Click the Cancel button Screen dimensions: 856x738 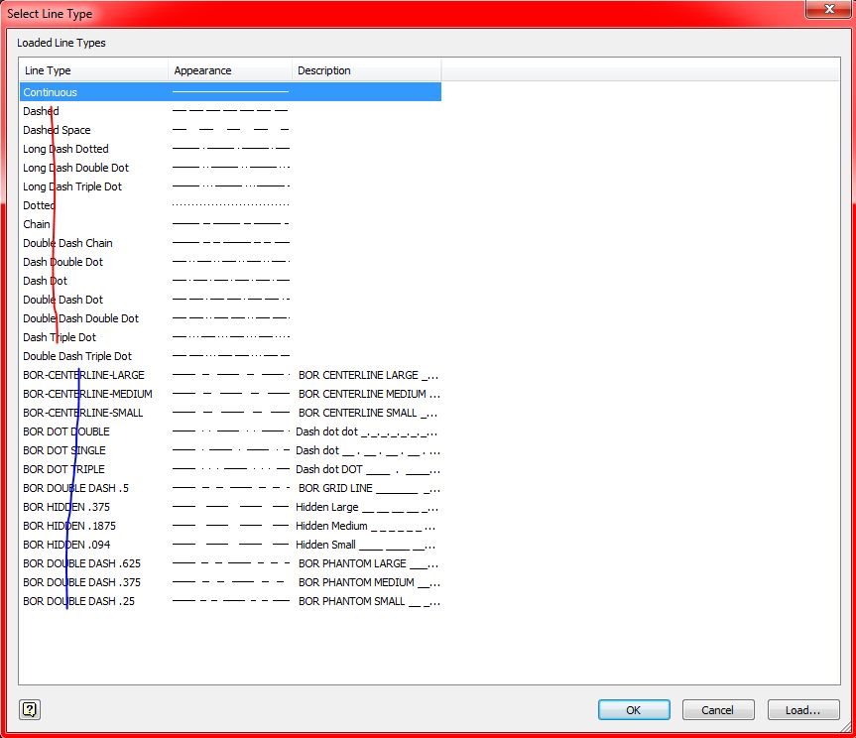[x=718, y=709]
